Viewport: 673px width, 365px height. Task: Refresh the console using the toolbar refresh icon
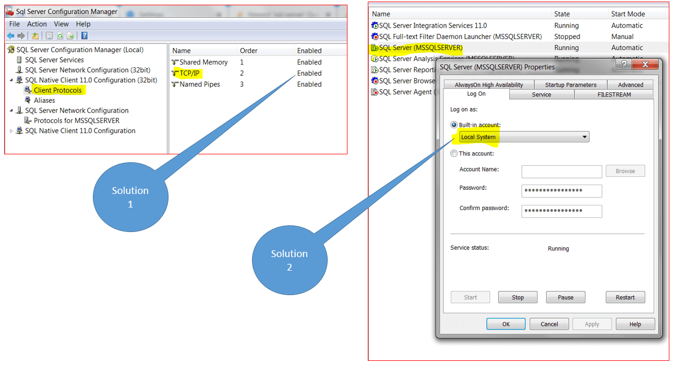point(60,35)
